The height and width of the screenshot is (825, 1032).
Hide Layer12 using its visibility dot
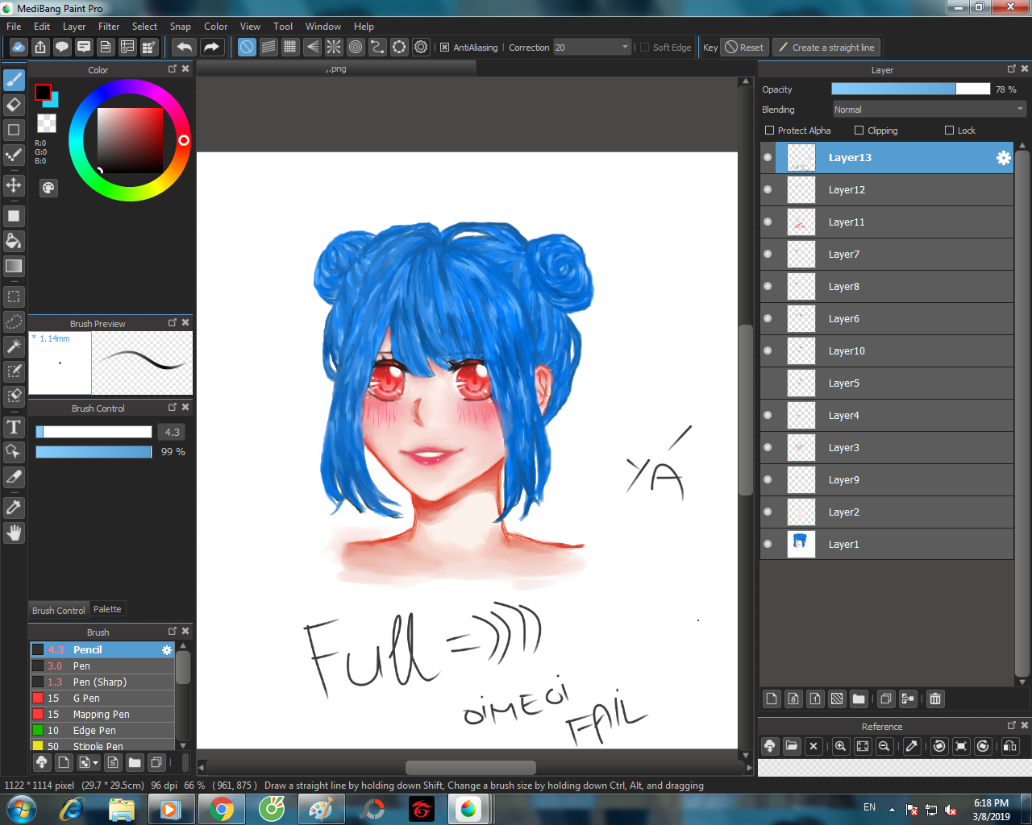click(x=768, y=190)
